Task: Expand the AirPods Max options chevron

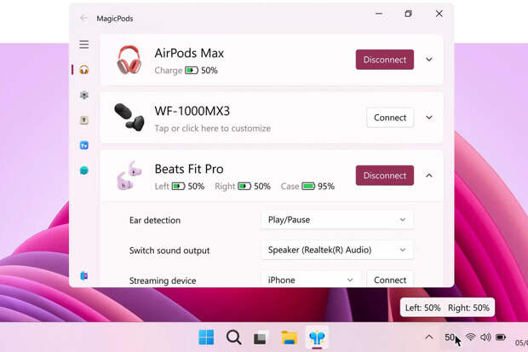Action: pos(429,60)
